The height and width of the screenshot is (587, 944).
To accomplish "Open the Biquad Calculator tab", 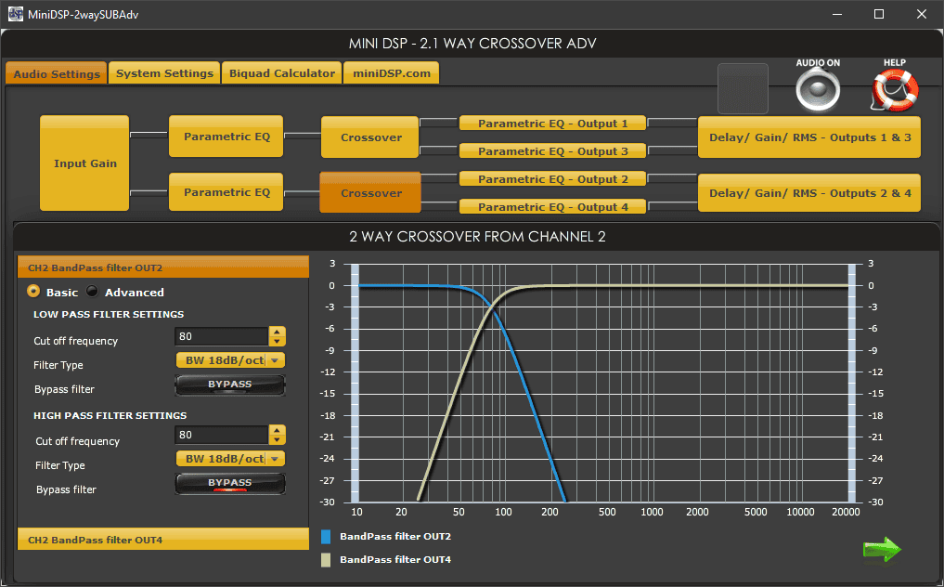I will [x=282, y=73].
